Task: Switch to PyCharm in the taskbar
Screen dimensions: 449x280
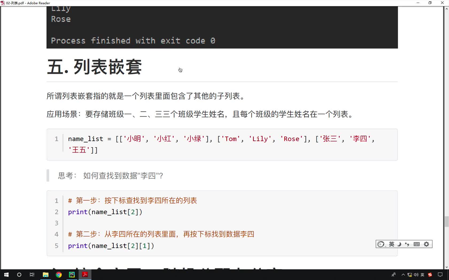Action: (x=72, y=275)
